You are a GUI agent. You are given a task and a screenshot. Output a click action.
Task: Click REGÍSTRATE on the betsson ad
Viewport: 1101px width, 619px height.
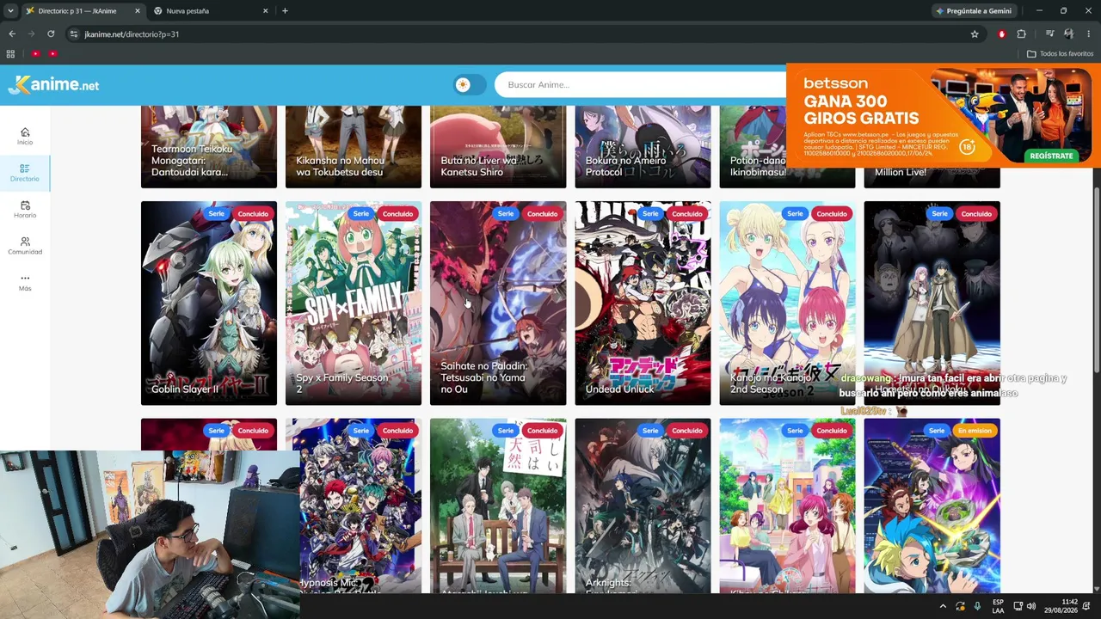click(1051, 156)
